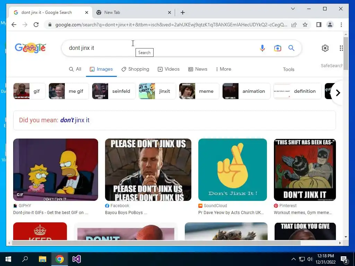Viewport: 355px width, 266px height.
Task: Open network status in tray
Action: coord(302,259)
